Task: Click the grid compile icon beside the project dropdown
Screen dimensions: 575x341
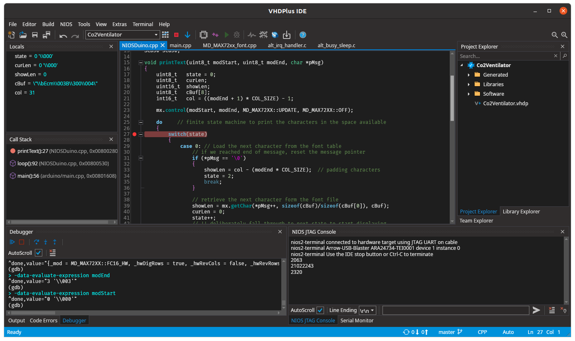Action: coord(165,35)
